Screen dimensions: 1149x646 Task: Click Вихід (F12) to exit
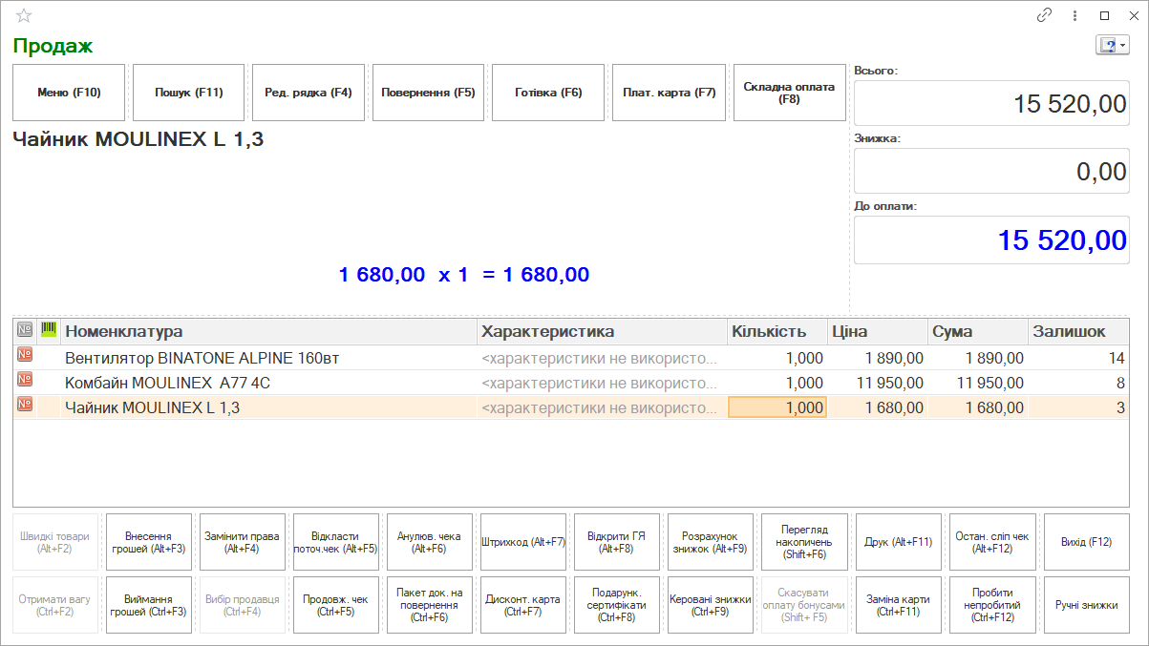pos(1086,542)
